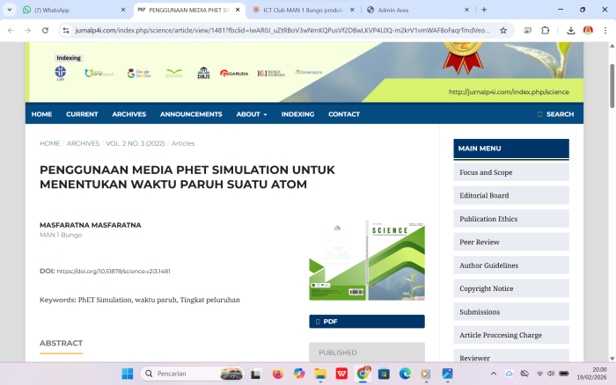Image resolution: width=616 pixels, height=385 pixels.
Task: Open the Extensions puzzle icon
Action: coord(546,30)
